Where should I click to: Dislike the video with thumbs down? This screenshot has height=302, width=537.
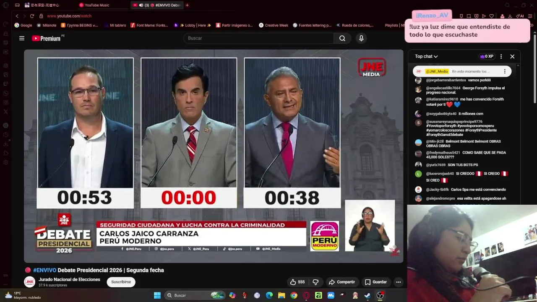click(316, 282)
